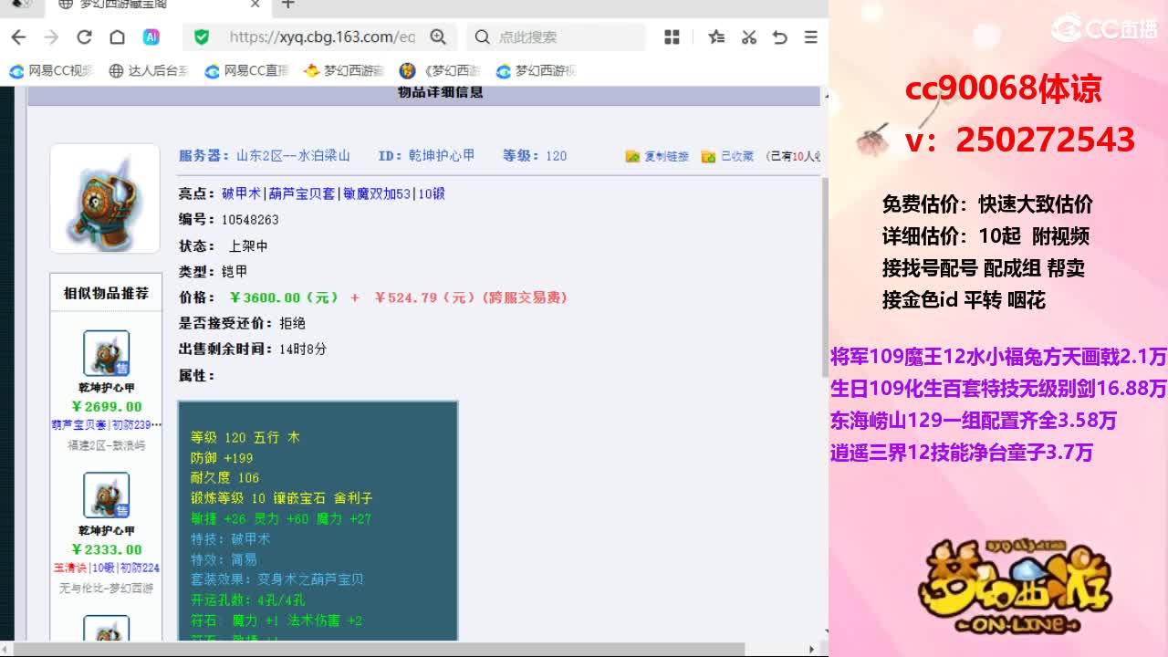Click the 套装效果 变身术之葫芦宝贝 line
Image resolution: width=1168 pixels, height=657 pixels.
[x=277, y=579]
